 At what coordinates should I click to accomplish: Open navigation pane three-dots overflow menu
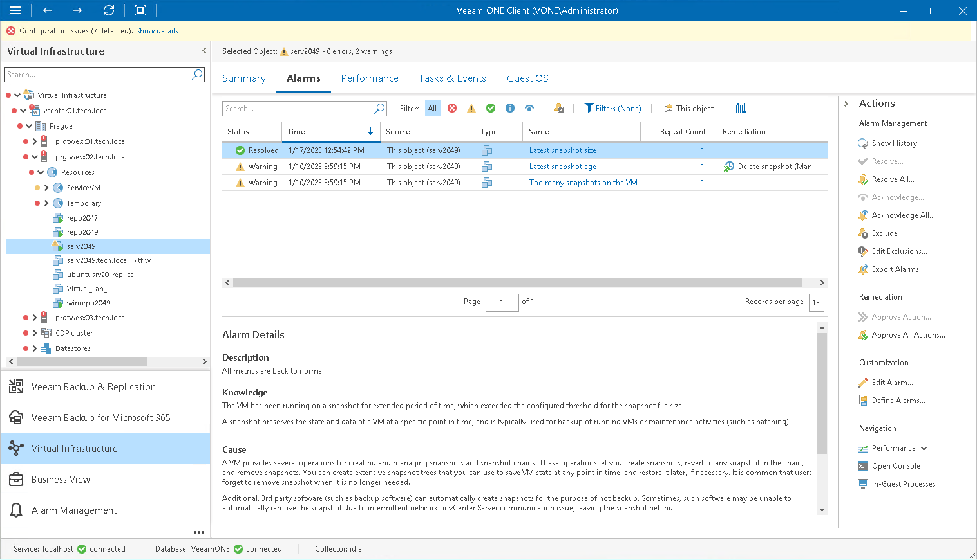coord(199,532)
